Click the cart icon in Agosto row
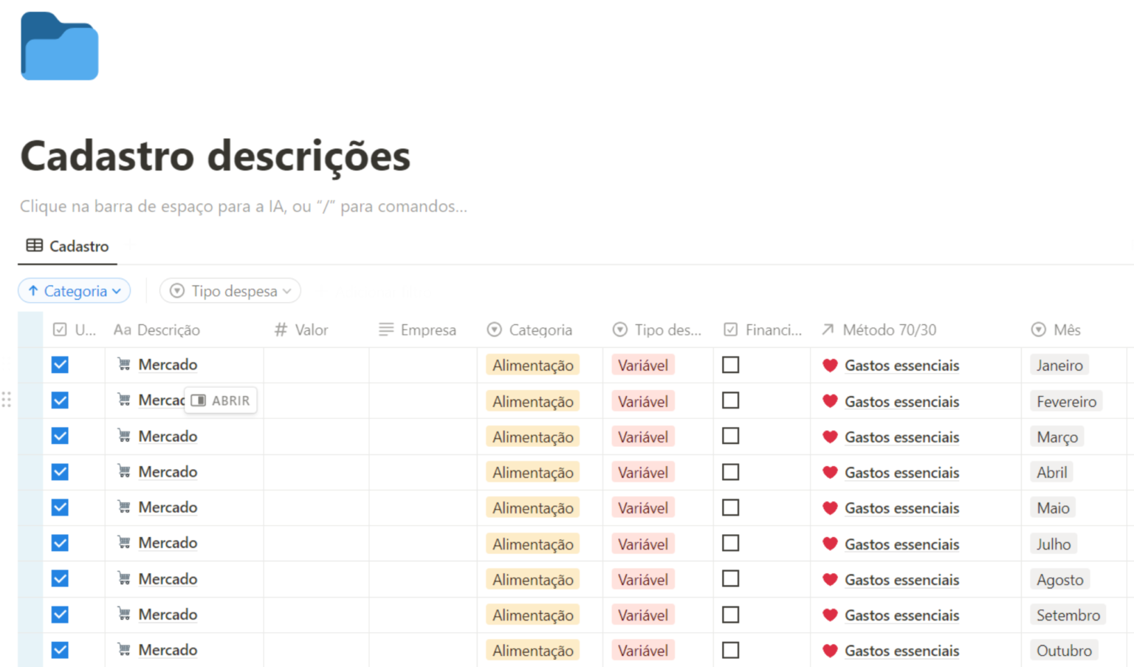1134x667 pixels. 124,578
